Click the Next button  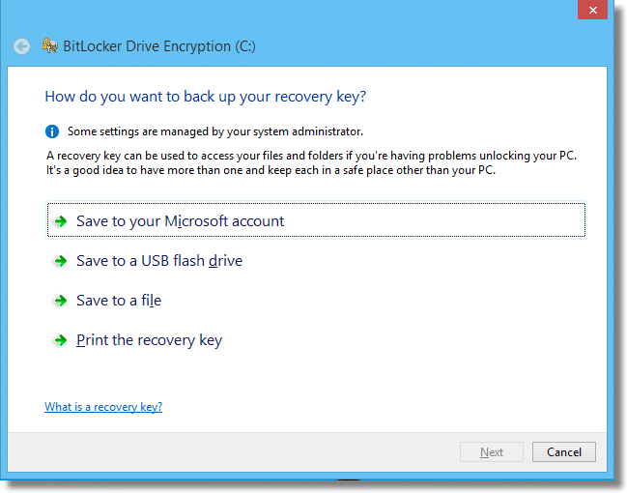[x=492, y=451]
